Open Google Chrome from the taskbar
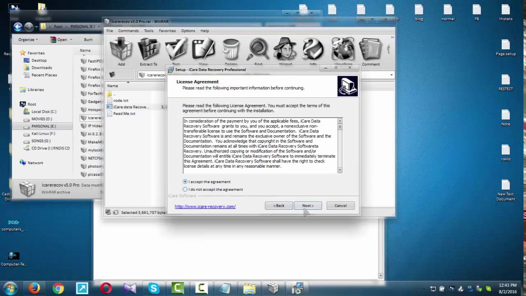This screenshot has width=526, height=296. (x=58, y=288)
